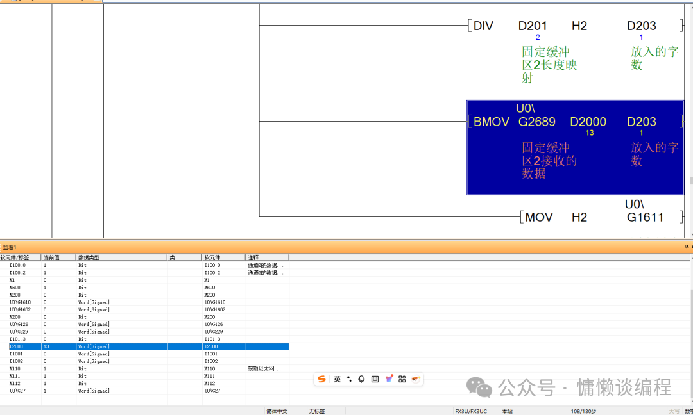Select U0\G1602 in the 软元件/标签 column
Viewport: 693px width, 415px height.
21,309
